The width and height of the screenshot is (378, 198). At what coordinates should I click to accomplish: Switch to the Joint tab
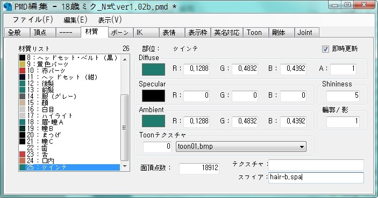point(307,33)
